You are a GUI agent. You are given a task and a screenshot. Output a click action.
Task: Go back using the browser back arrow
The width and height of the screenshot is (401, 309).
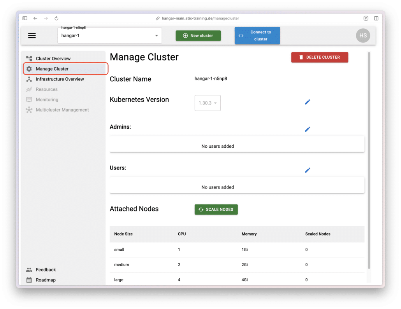tap(35, 18)
